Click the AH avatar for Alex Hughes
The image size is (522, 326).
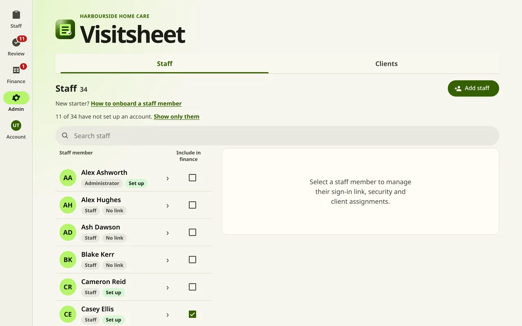68,205
